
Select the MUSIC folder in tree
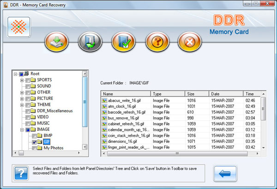[x=43, y=123]
